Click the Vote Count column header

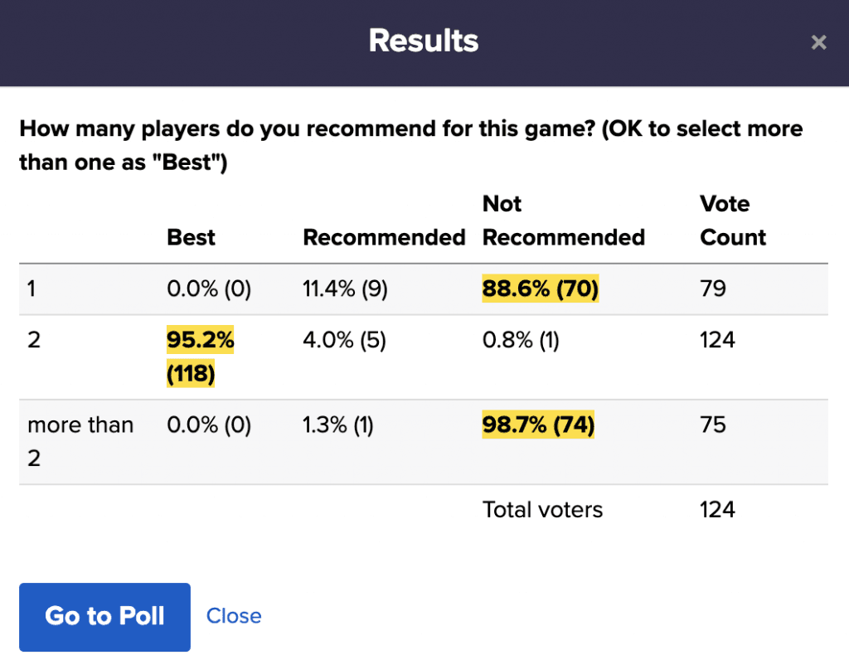coord(733,221)
